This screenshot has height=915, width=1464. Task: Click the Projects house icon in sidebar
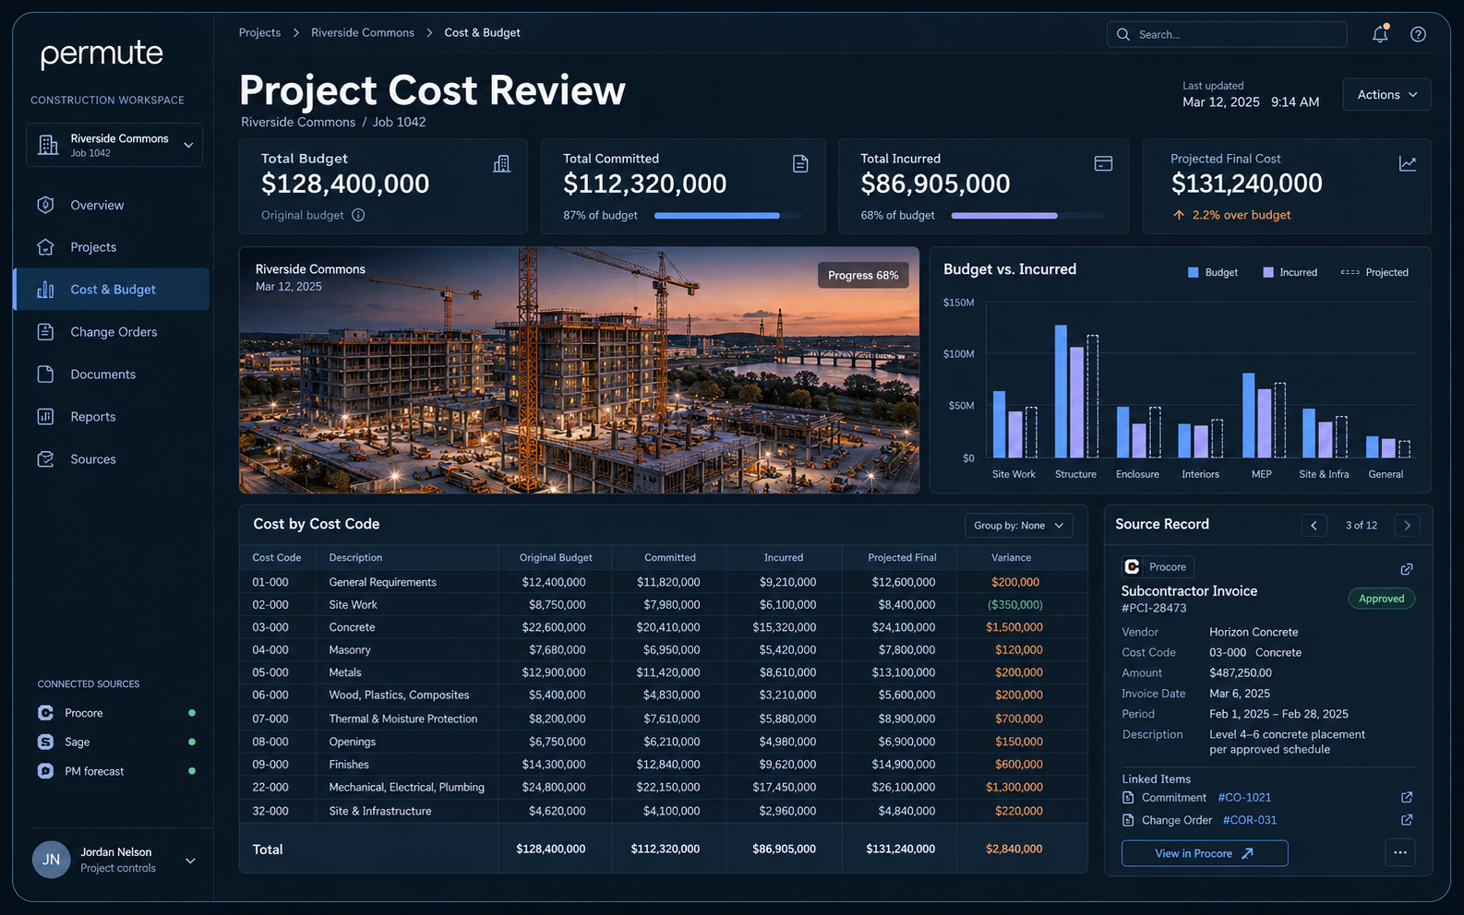(45, 247)
